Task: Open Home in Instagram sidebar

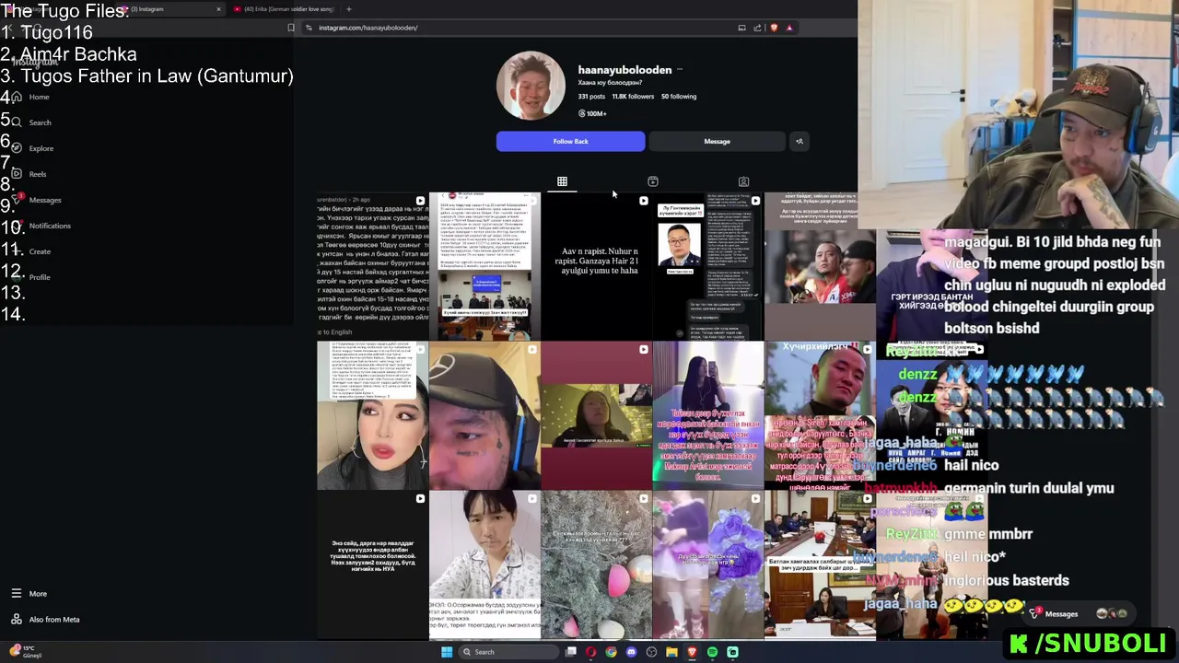Action: pyautogui.click(x=30, y=97)
